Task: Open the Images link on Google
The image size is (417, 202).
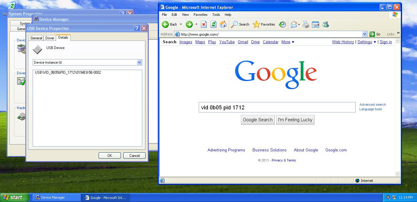Action: click(x=186, y=42)
